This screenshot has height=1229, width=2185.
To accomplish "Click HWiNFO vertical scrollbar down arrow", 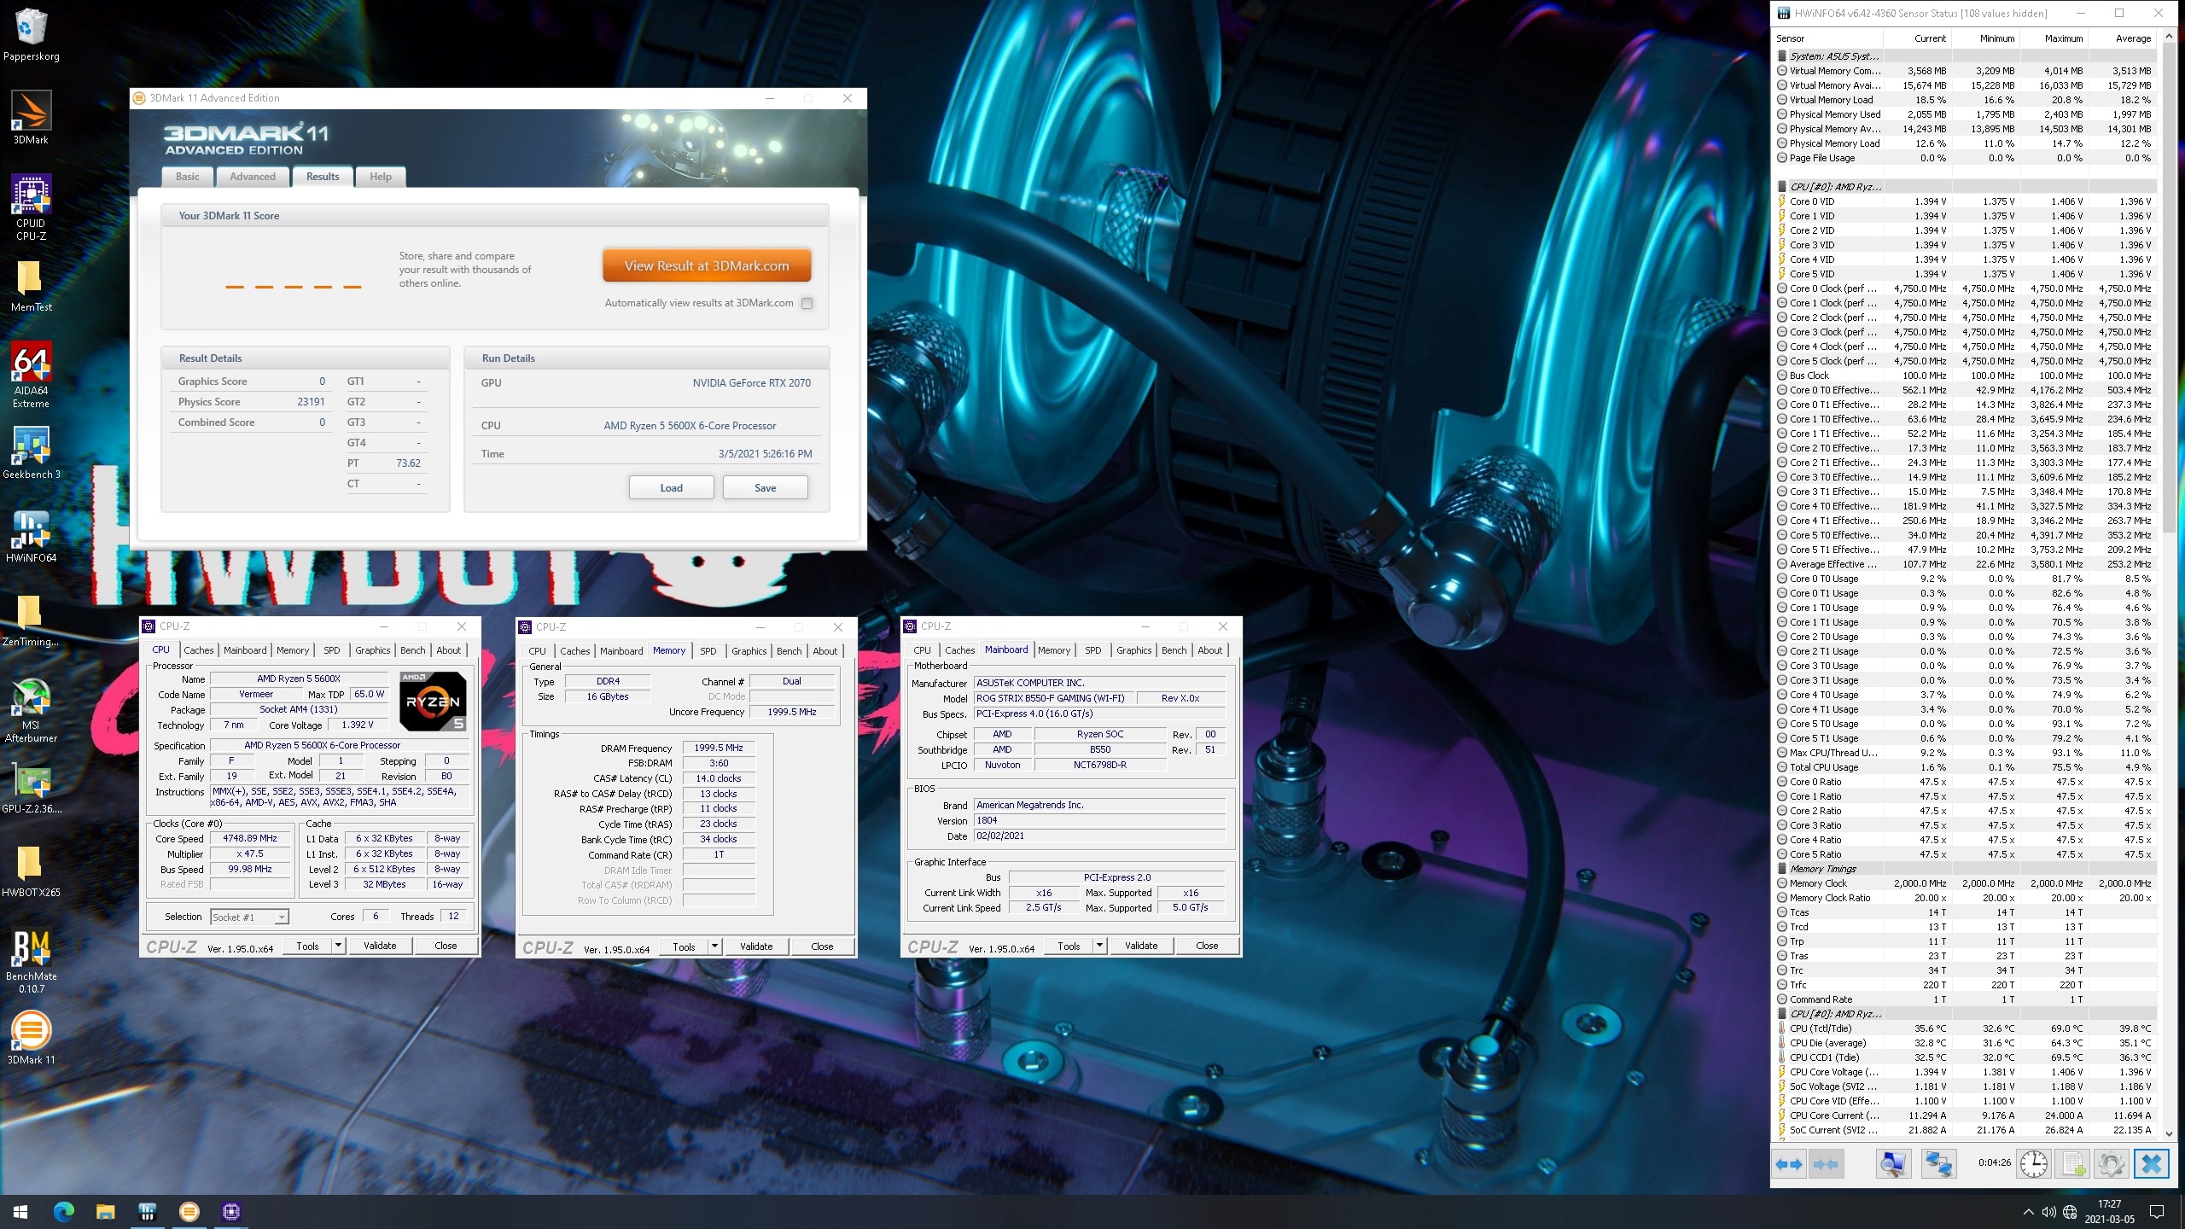I will tap(2170, 1133).
